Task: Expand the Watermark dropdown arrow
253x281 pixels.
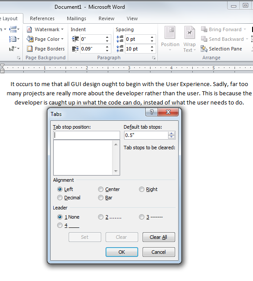Action: coord(62,29)
